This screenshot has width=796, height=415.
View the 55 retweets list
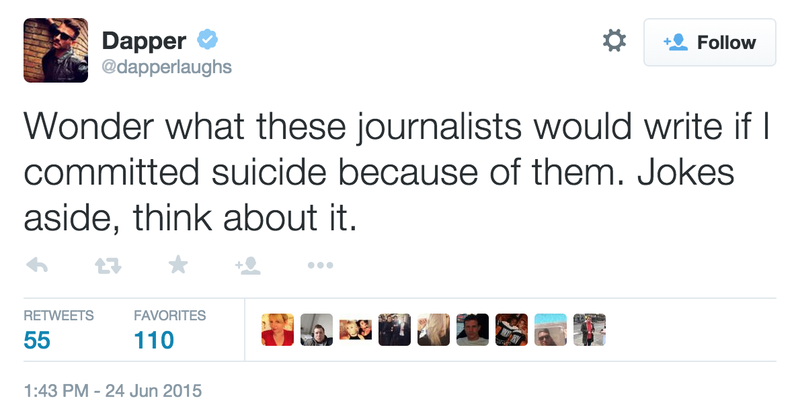click(58, 330)
